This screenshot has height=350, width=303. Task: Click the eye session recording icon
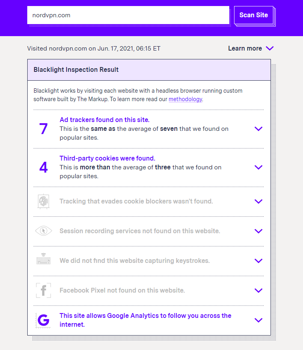point(43,231)
